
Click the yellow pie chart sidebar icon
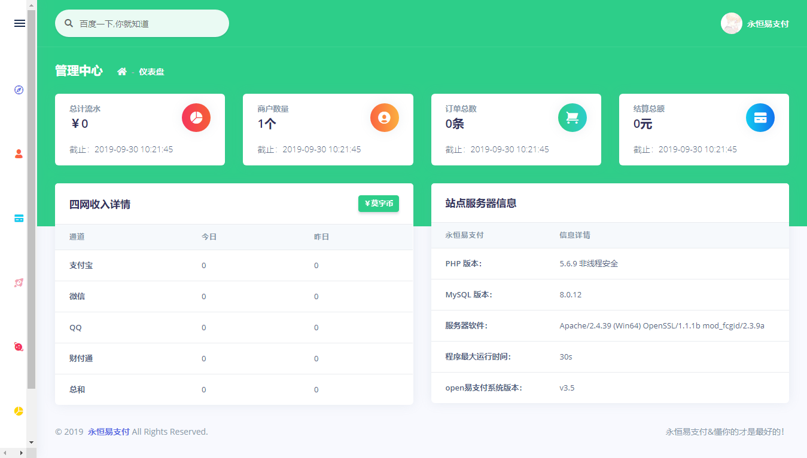19,411
